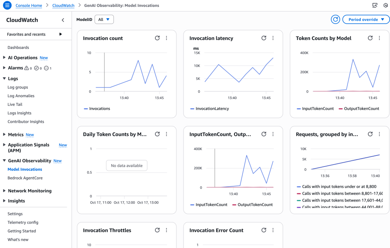Open the hexagonal CloudShell icon in the header
The height and width of the screenshot is (248, 390).
pyautogui.click(x=385, y=5)
